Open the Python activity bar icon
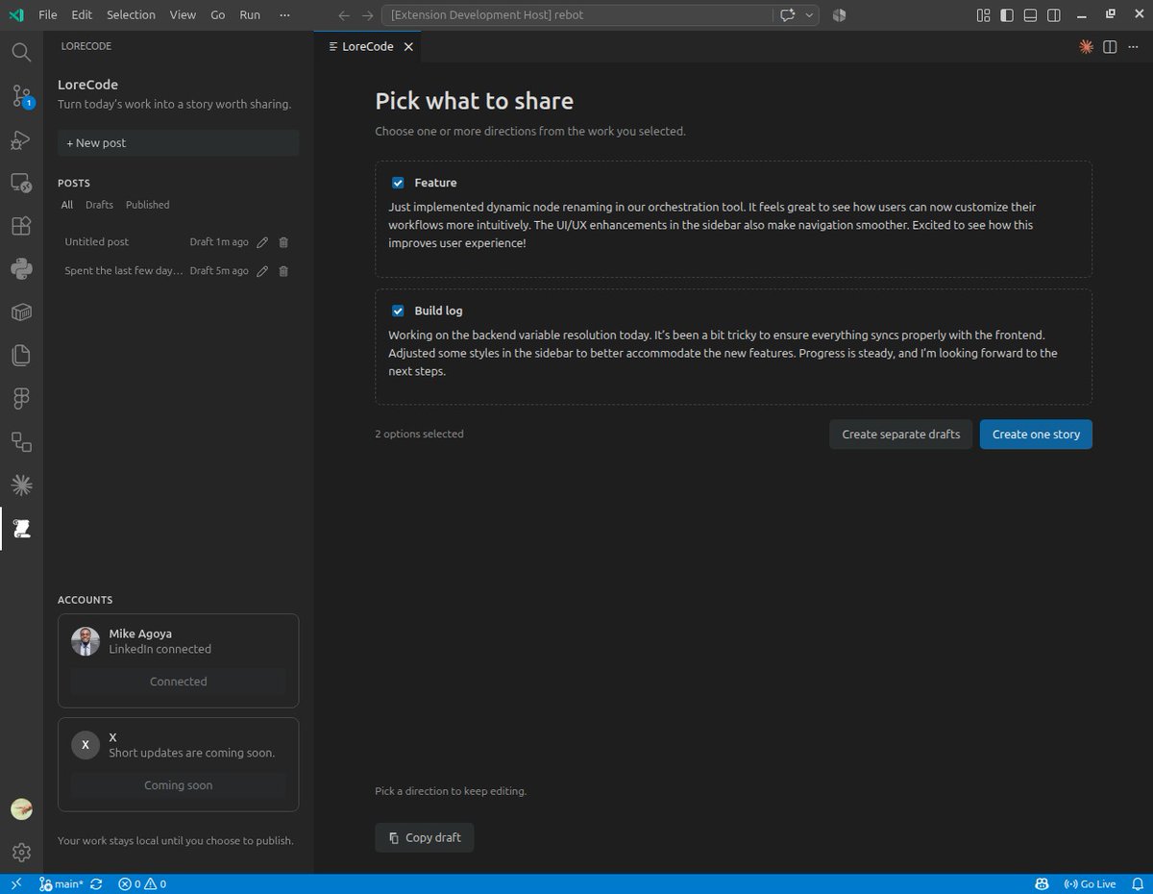The height and width of the screenshot is (894, 1153). click(x=21, y=269)
